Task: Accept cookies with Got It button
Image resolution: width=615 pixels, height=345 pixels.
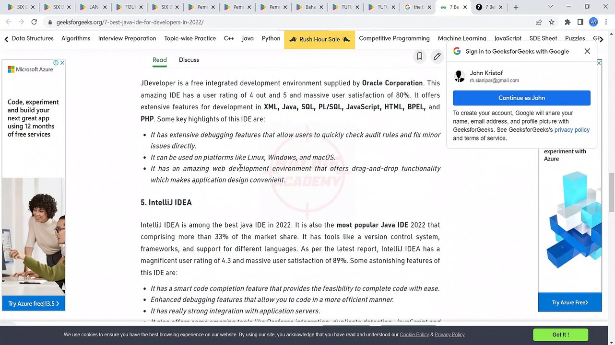Action: click(560, 334)
